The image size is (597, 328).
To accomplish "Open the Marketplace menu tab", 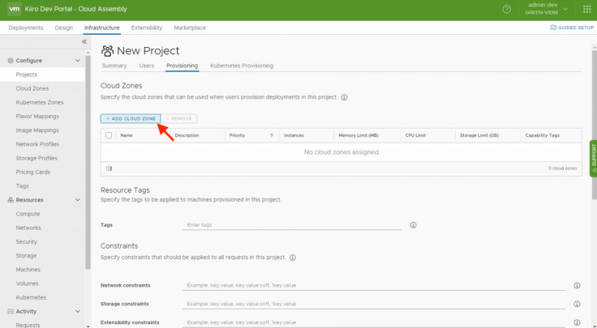I will pos(190,28).
